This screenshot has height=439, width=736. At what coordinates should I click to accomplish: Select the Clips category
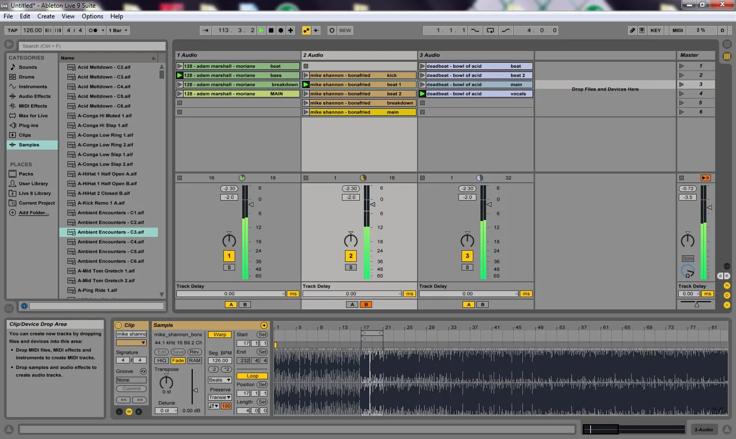pos(32,135)
